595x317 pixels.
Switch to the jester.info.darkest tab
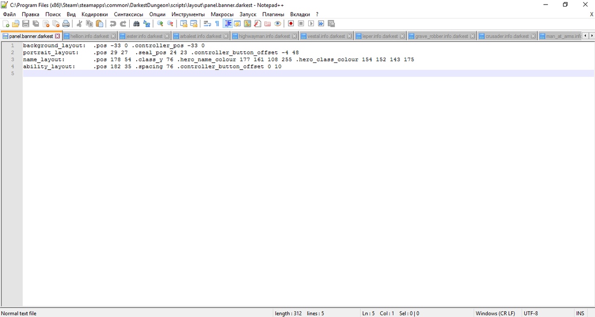pyautogui.click(x=145, y=36)
